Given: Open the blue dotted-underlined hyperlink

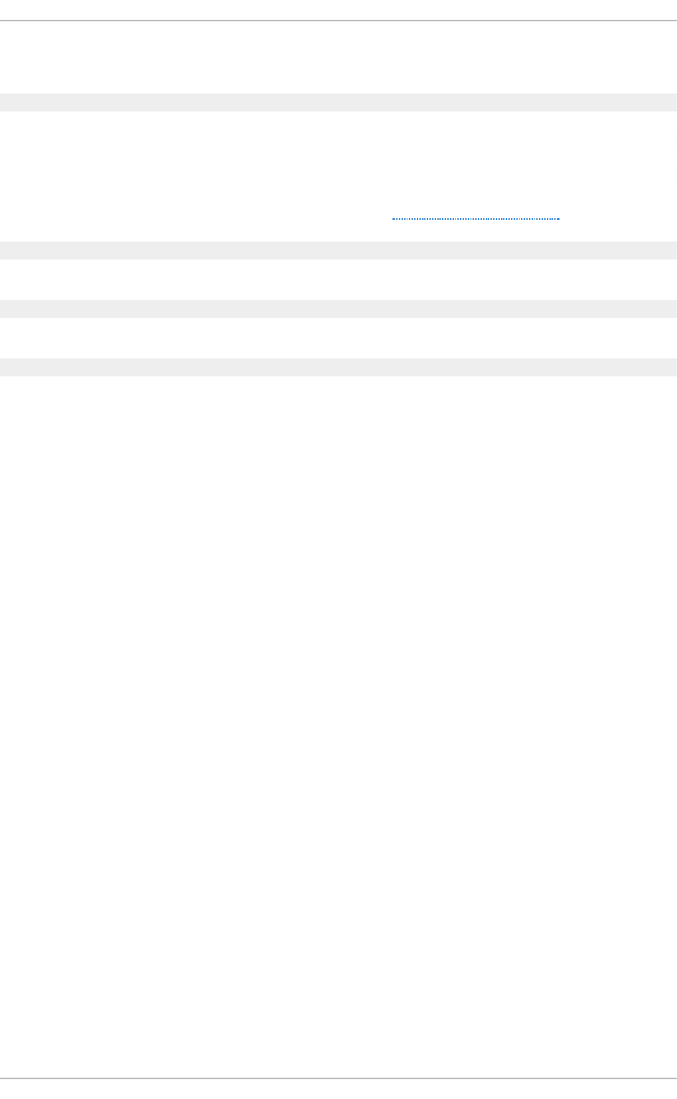Looking at the screenshot, I should tap(476, 218).
